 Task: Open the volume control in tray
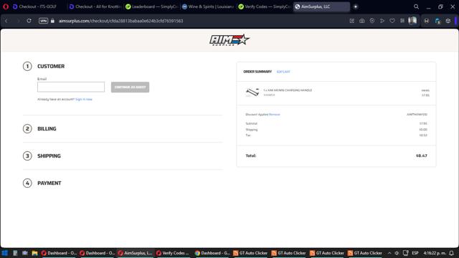tap(397, 253)
